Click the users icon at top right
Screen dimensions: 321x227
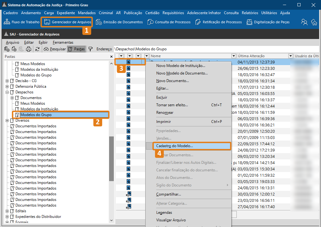point(304,22)
